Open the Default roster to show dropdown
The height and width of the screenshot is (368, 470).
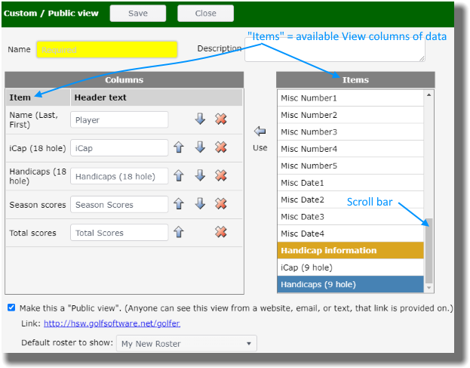tap(186, 343)
